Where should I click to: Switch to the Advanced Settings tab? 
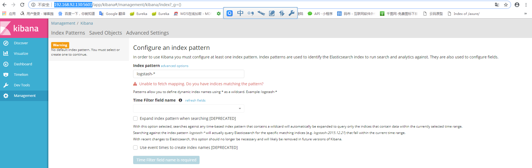(x=147, y=33)
